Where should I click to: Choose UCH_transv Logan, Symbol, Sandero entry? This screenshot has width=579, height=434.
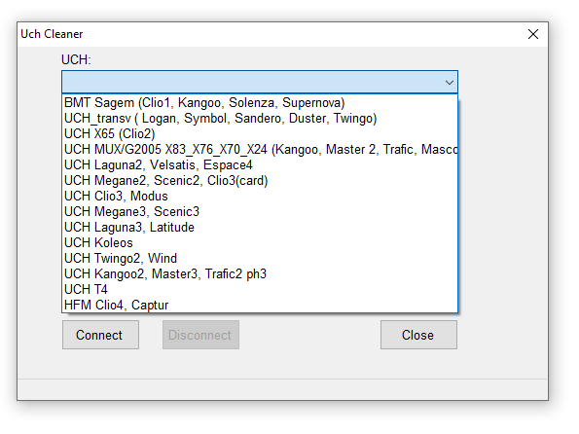pyautogui.click(x=260, y=118)
